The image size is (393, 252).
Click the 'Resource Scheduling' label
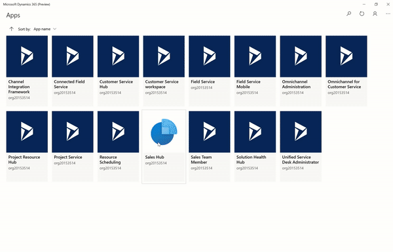click(x=110, y=159)
